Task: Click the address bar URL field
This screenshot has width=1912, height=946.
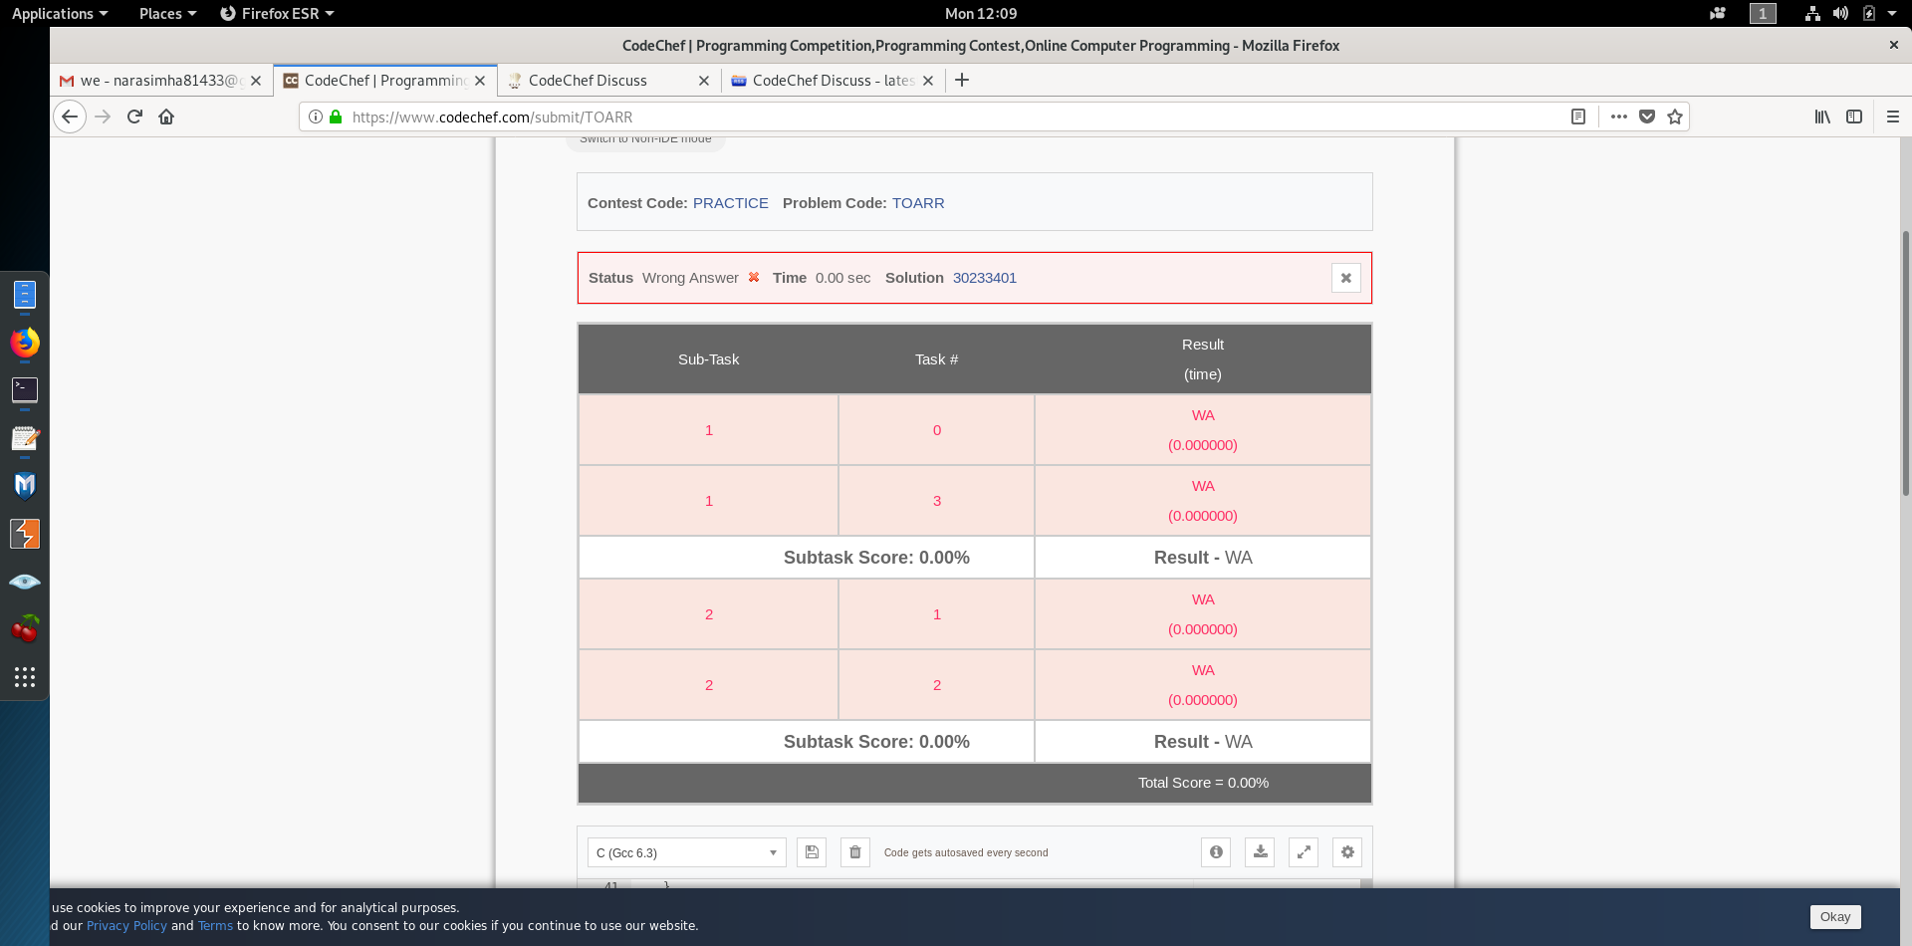Action: (956, 117)
